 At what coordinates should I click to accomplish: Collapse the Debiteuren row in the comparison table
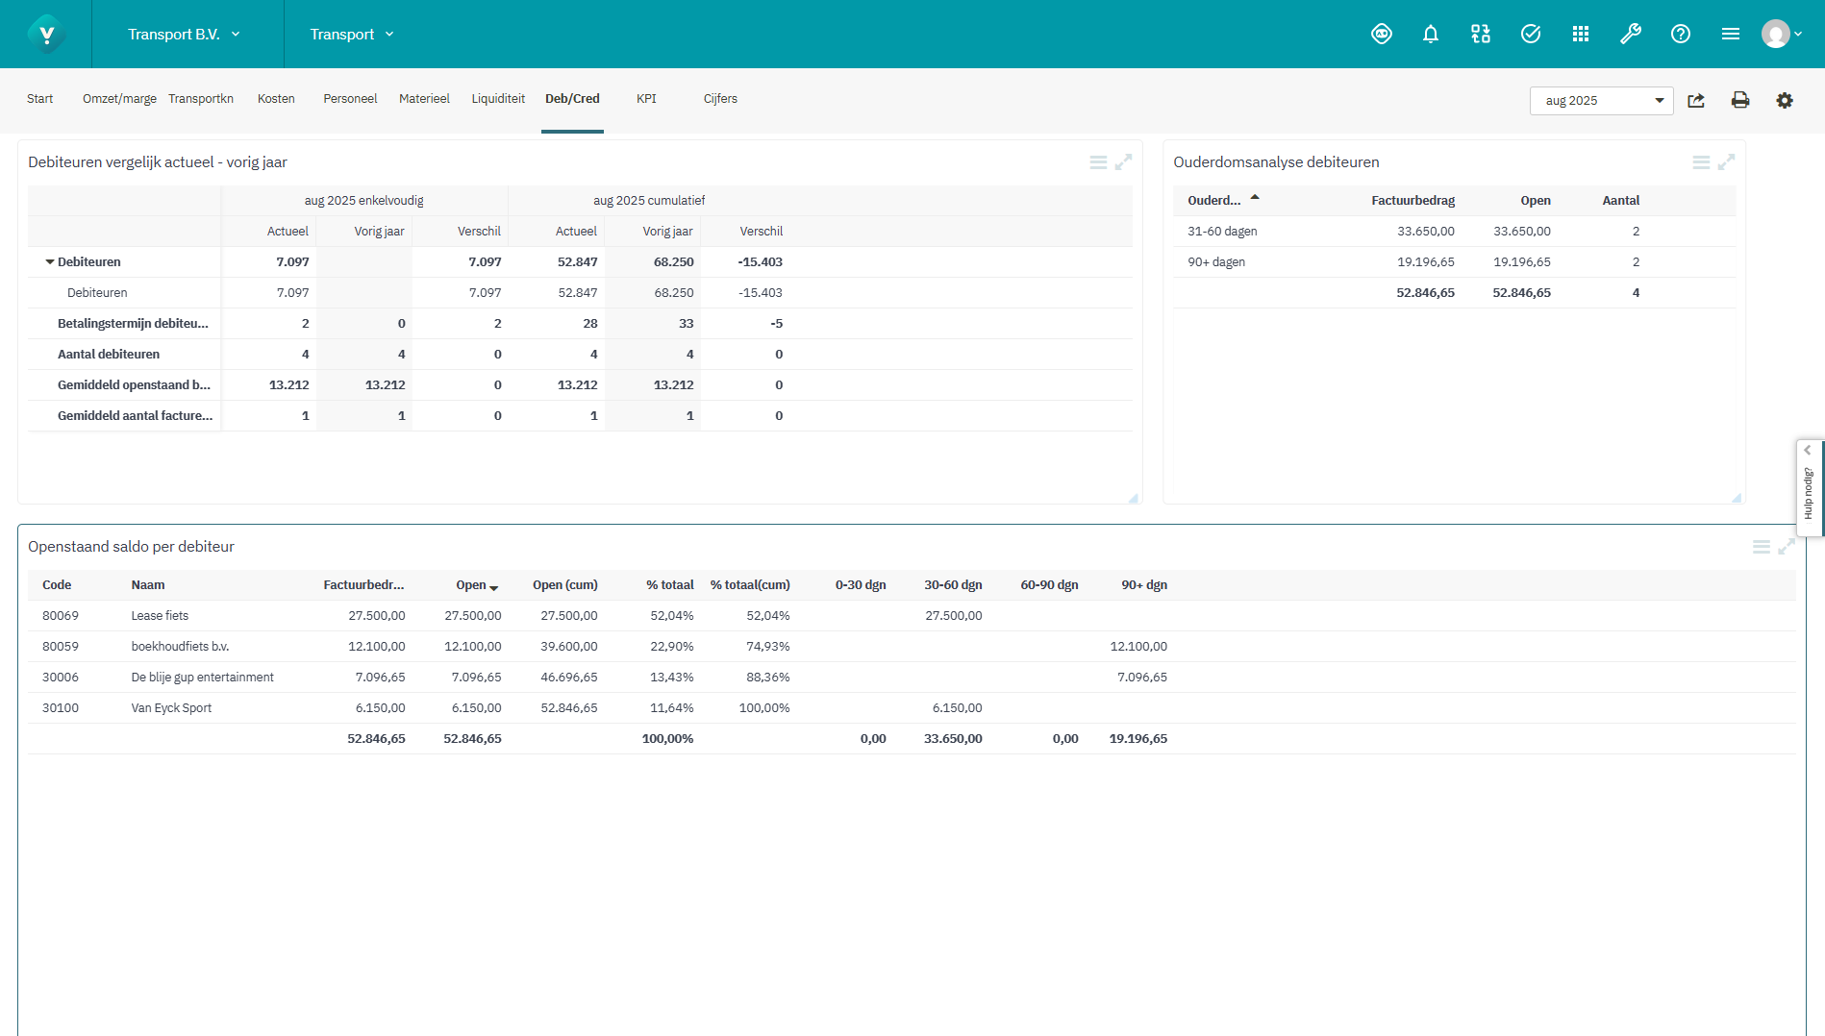coord(49,261)
